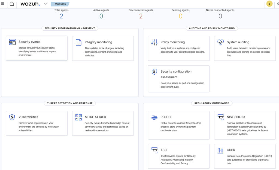
Task: Select the Modules breadcrumb tab
Action: tap(60, 4)
